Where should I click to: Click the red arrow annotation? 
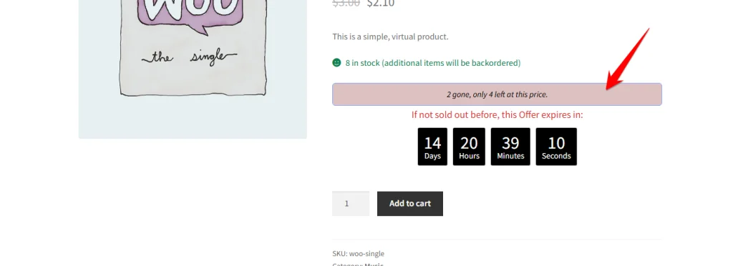coord(628,59)
